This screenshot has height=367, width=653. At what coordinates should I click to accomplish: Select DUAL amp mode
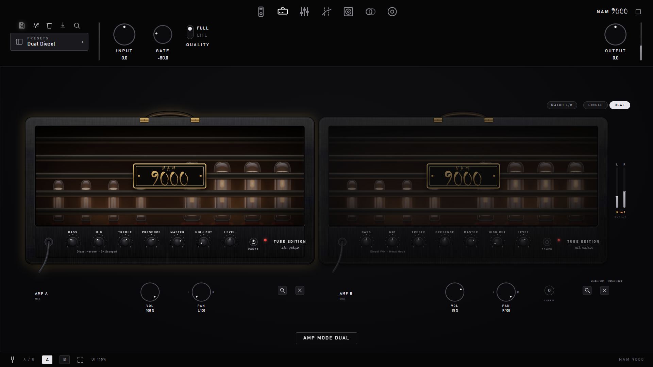620,105
